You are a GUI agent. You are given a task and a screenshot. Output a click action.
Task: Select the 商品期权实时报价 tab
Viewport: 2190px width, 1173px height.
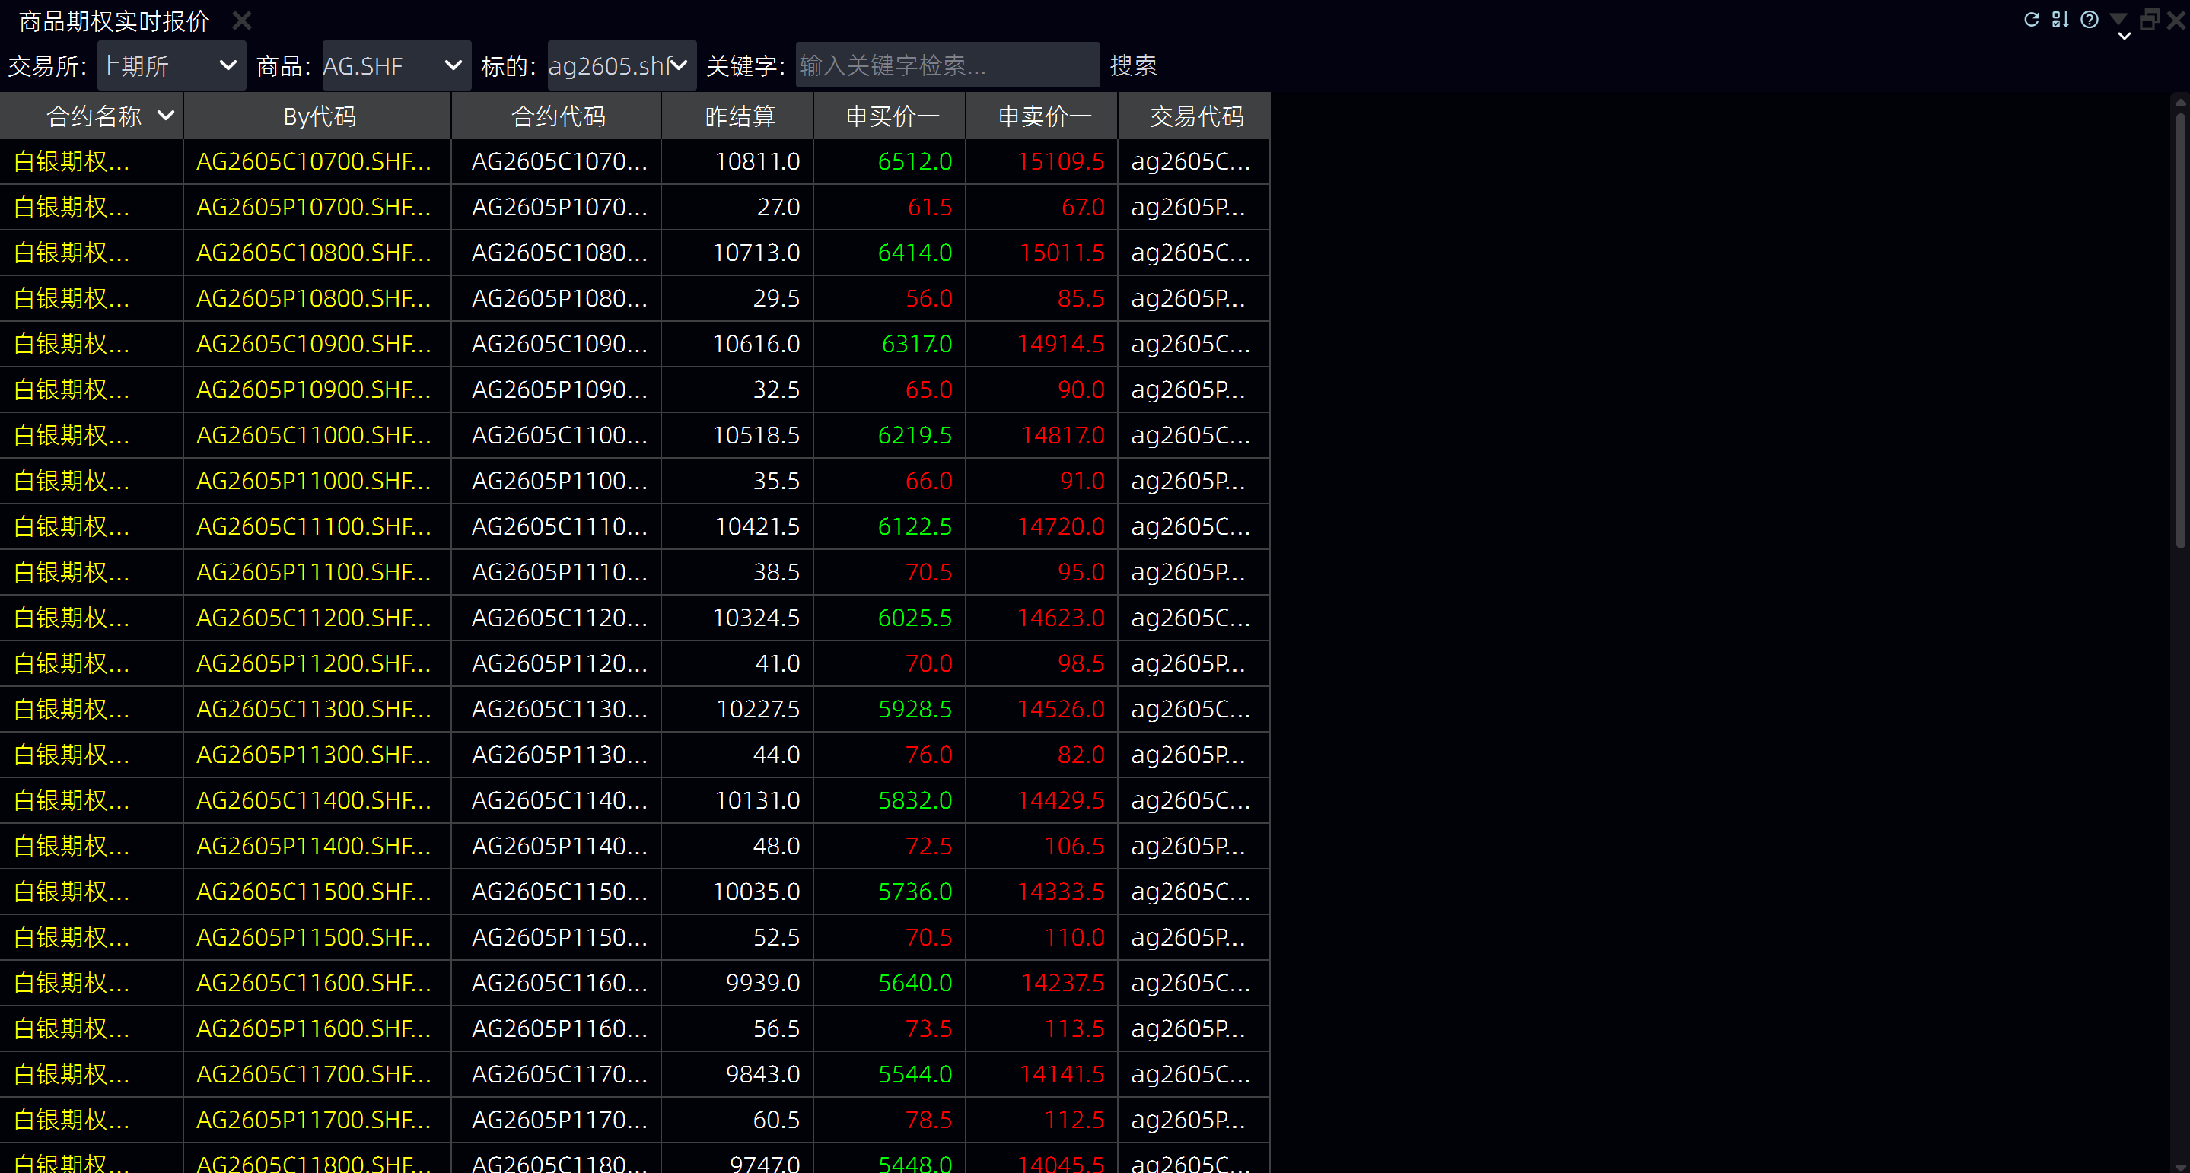[114, 21]
